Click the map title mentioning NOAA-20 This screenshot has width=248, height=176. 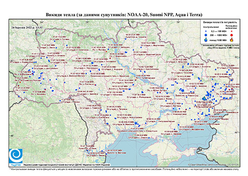[x=124, y=15]
